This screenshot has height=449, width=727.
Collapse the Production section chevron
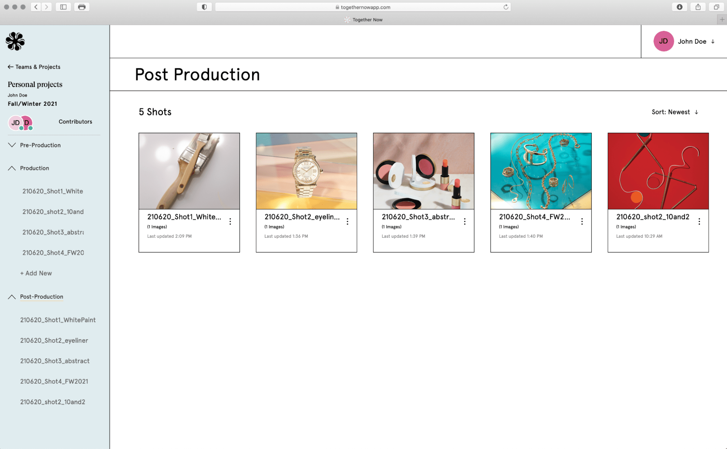12,168
